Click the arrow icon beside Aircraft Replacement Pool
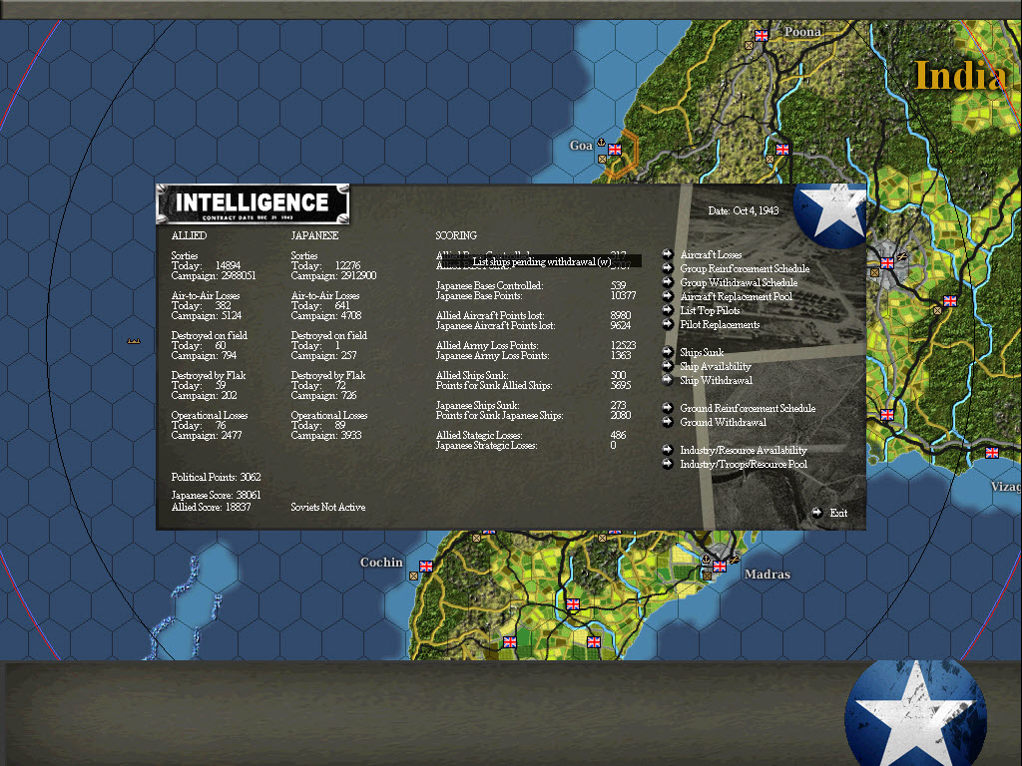This screenshot has width=1022, height=766. [668, 295]
